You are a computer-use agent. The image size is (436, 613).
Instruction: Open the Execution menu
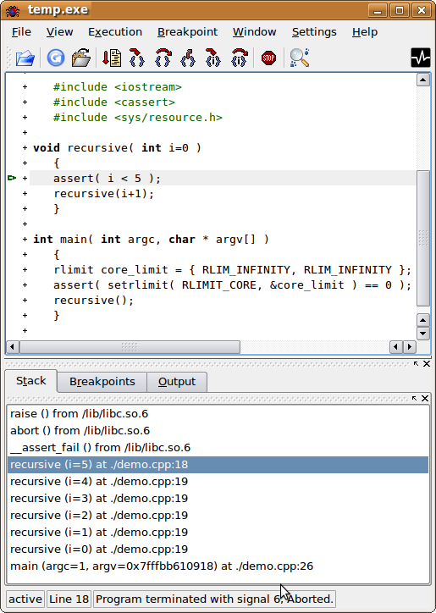115,31
